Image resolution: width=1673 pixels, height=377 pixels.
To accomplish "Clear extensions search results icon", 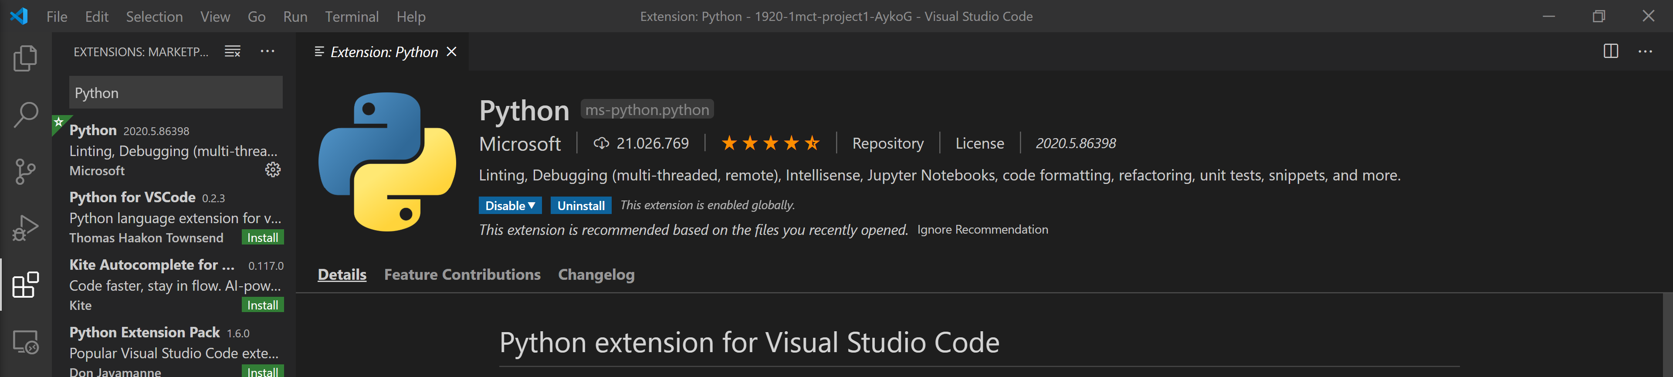I will [x=233, y=51].
